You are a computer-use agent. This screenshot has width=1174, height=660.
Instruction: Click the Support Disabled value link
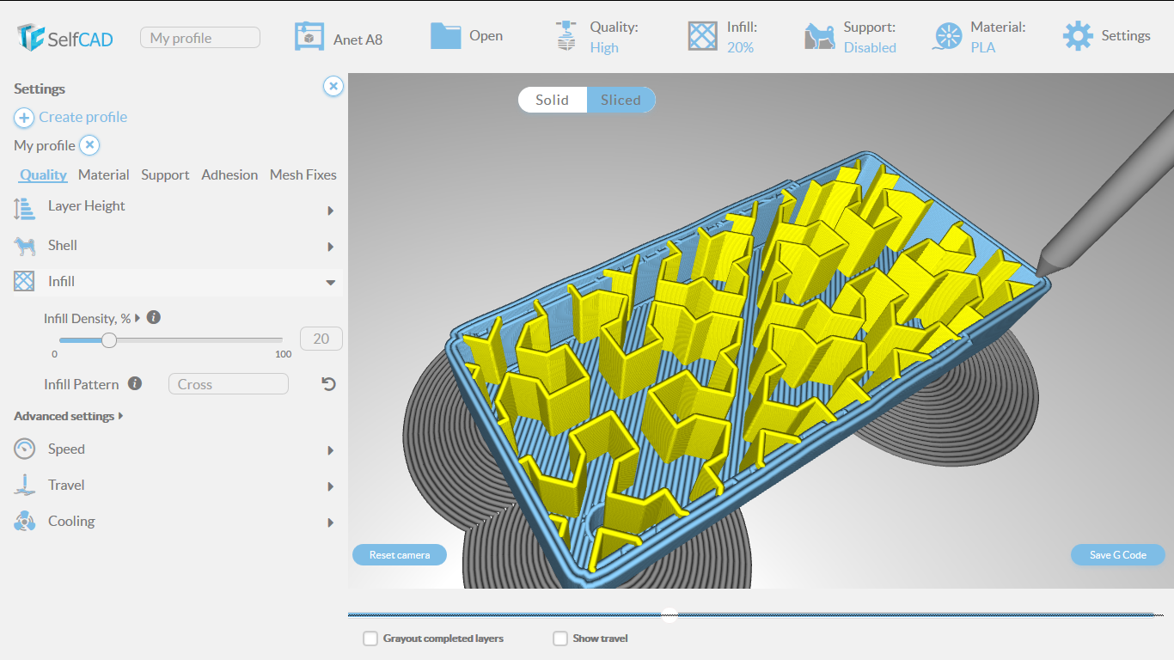tap(870, 47)
